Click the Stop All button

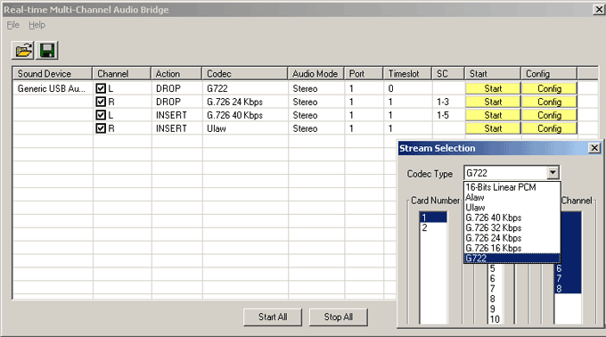pos(338,316)
